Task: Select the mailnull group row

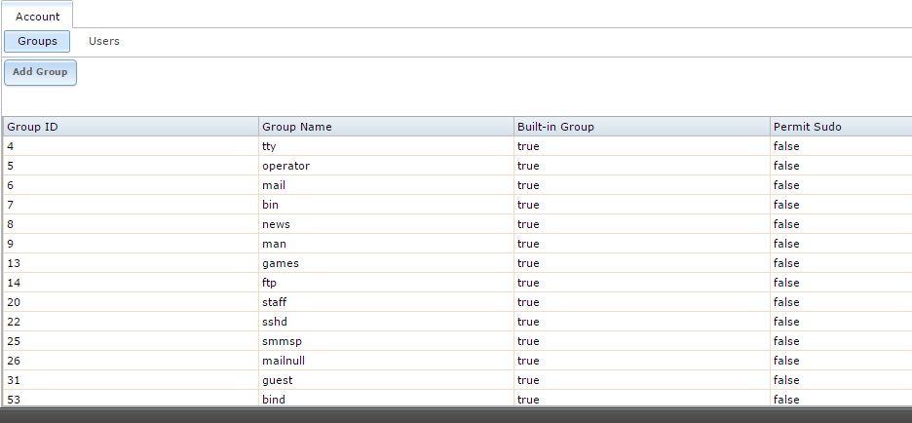Action: pyautogui.click(x=457, y=361)
